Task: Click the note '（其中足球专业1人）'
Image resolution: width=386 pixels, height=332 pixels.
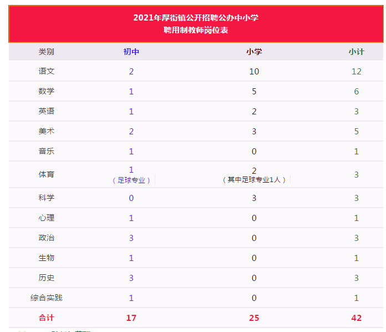Action: point(254,180)
